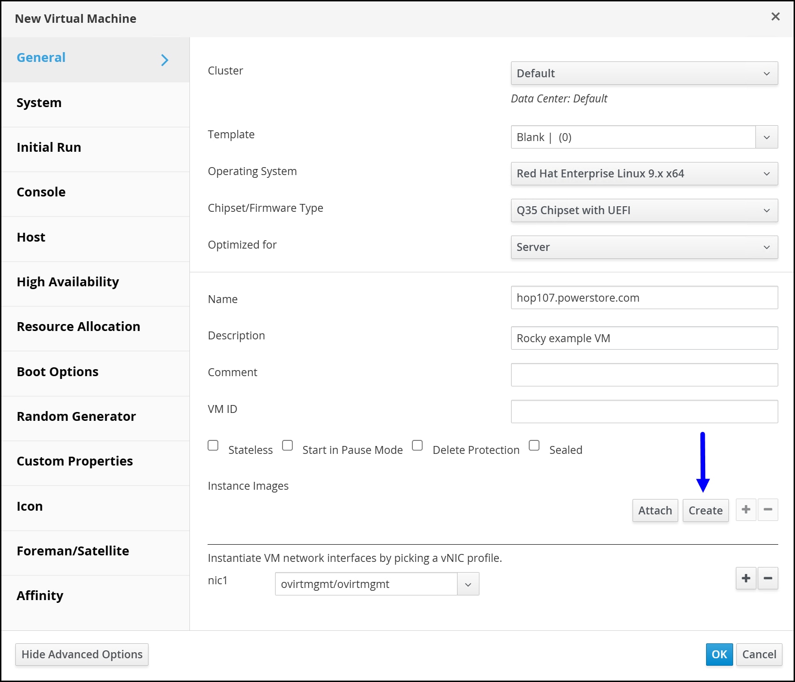Focus the Name input field
The image size is (795, 682).
pyautogui.click(x=644, y=297)
